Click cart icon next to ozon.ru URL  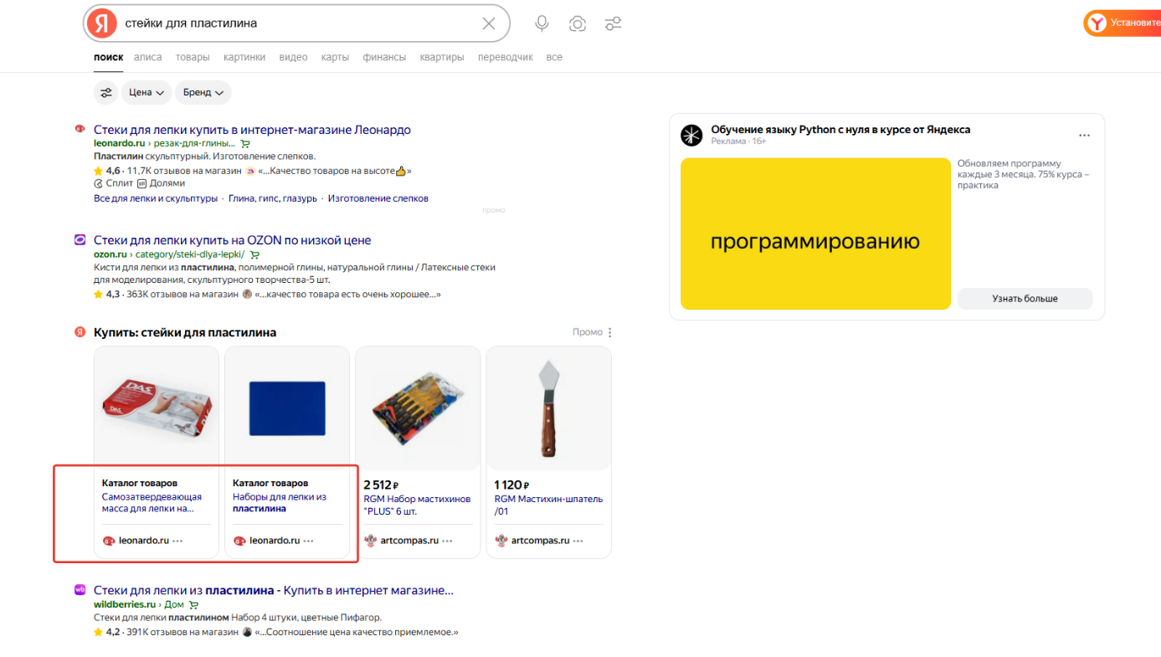[254, 254]
